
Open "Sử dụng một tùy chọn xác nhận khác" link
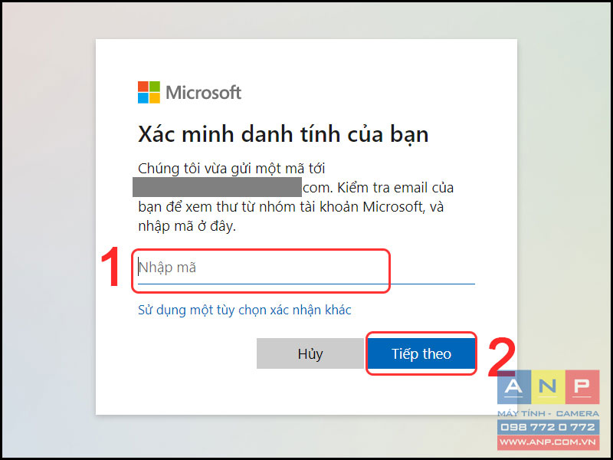pyautogui.click(x=244, y=310)
